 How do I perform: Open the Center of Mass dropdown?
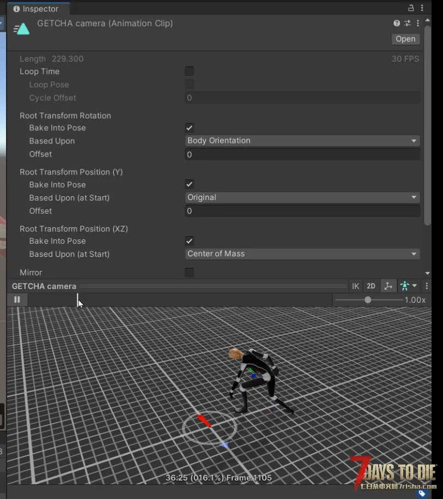point(302,254)
